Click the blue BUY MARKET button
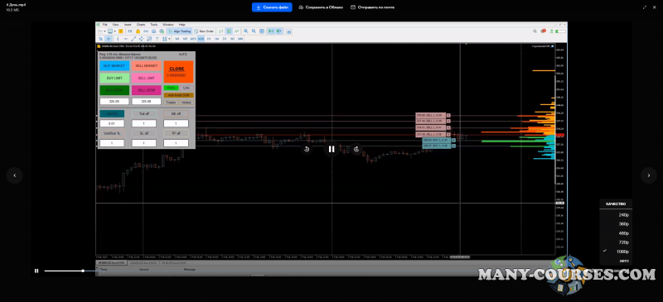The image size is (663, 302). point(114,66)
